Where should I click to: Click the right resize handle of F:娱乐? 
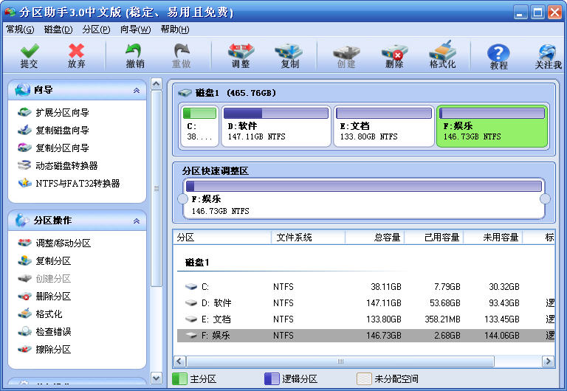(x=546, y=199)
